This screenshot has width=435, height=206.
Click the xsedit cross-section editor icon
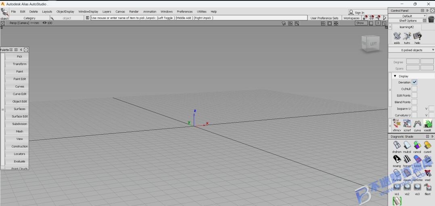tap(427, 123)
